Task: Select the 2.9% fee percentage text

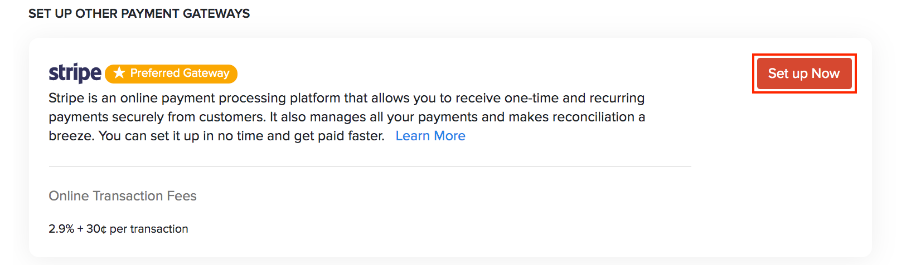Action: [61, 229]
